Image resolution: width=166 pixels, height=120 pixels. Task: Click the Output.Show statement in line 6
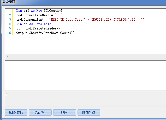[45, 33]
